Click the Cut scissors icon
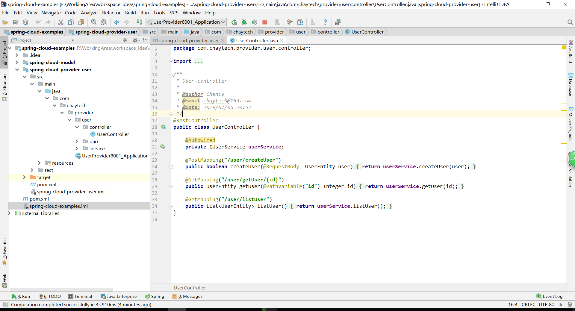This screenshot has height=311, width=575. (x=61, y=22)
